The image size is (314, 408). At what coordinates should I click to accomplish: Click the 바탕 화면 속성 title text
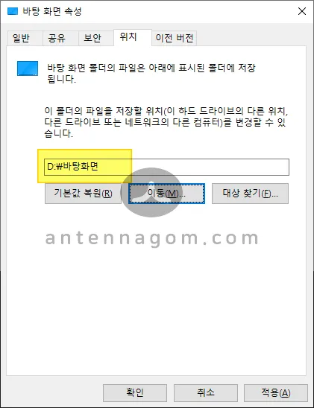[x=52, y=11]
